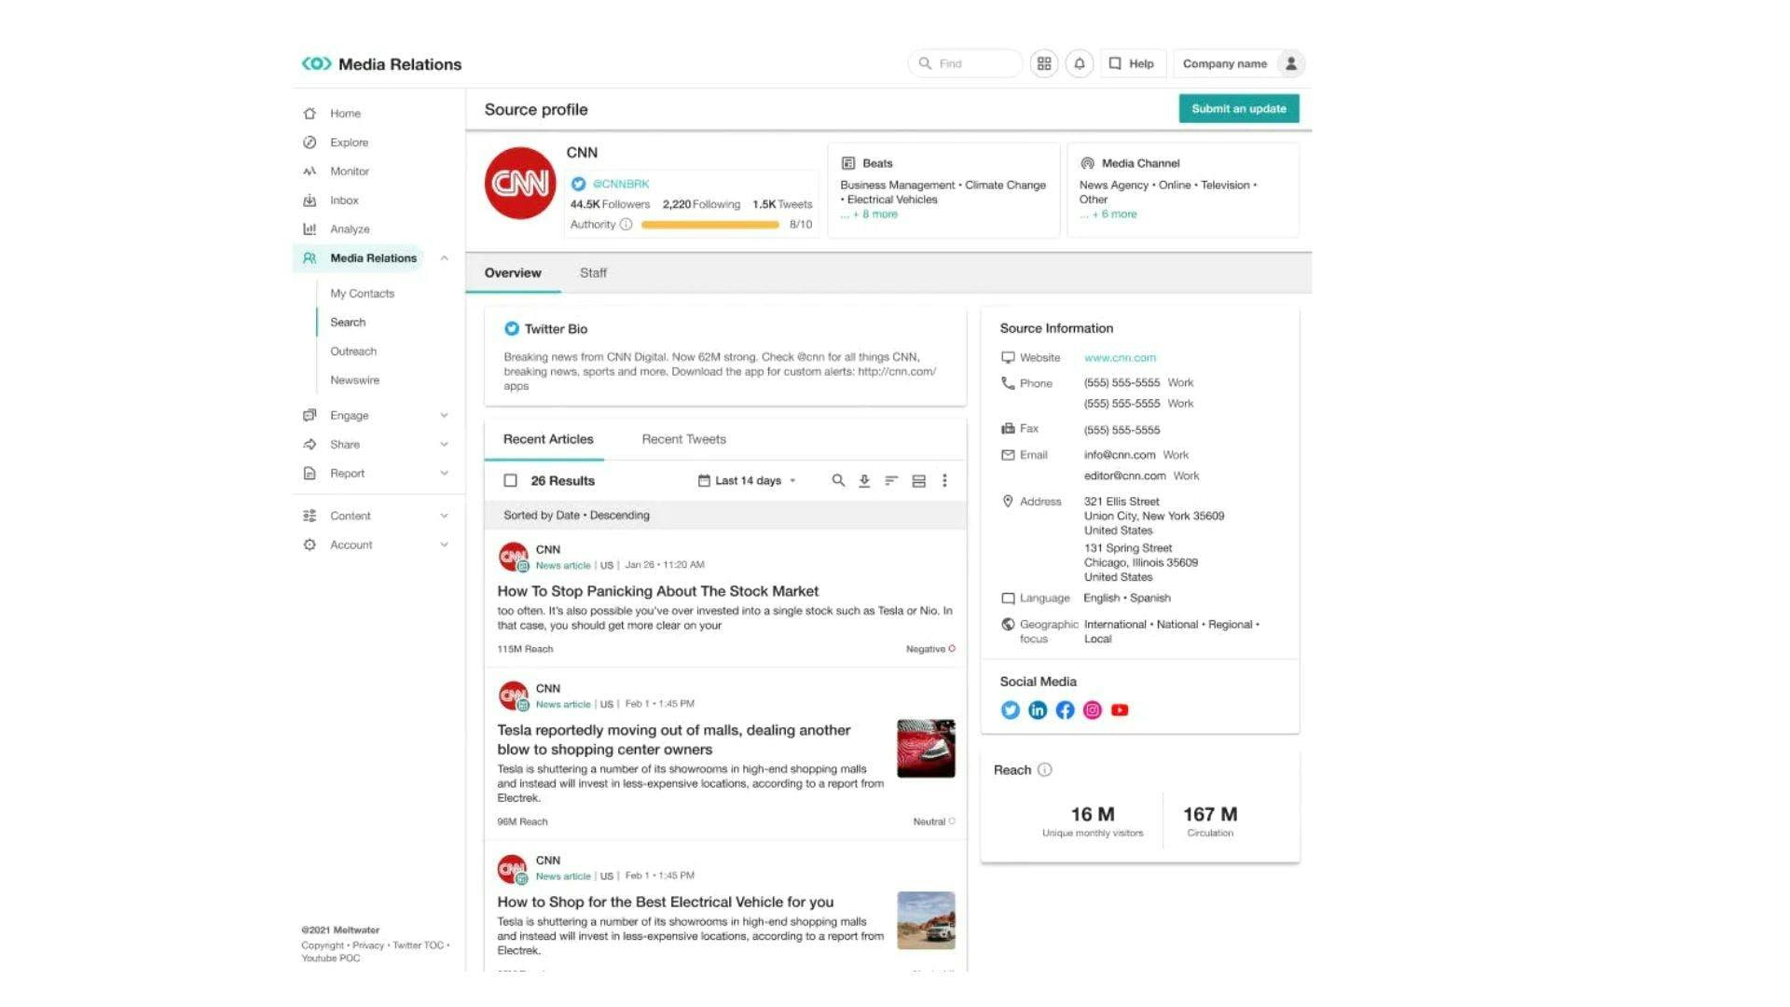Click the Meltwater logo icon
The image size is (1790, 1007).
(x=316, y=63)
